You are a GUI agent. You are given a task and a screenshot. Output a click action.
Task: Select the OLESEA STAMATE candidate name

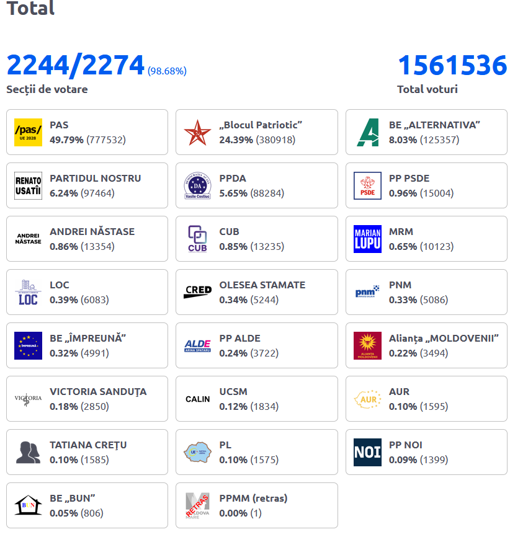[x=262, y=285]
